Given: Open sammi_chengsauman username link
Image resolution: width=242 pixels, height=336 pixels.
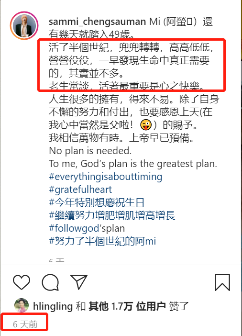Looking at the screenshot, I should point(98,22).
